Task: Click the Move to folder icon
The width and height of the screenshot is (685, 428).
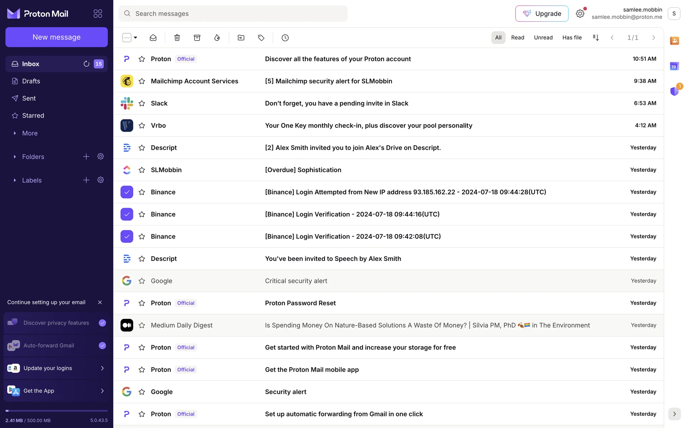Action: (241, 37)
